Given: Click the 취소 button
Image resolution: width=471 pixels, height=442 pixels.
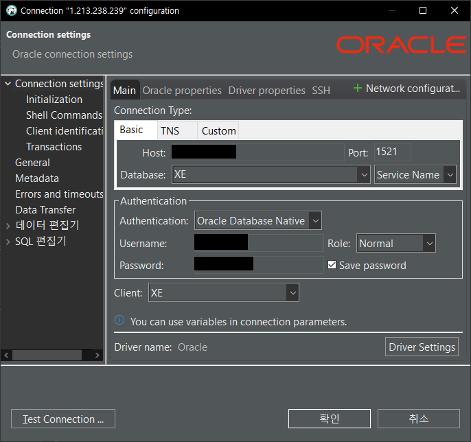Looking at the screenshot, I should coord(418,418).
